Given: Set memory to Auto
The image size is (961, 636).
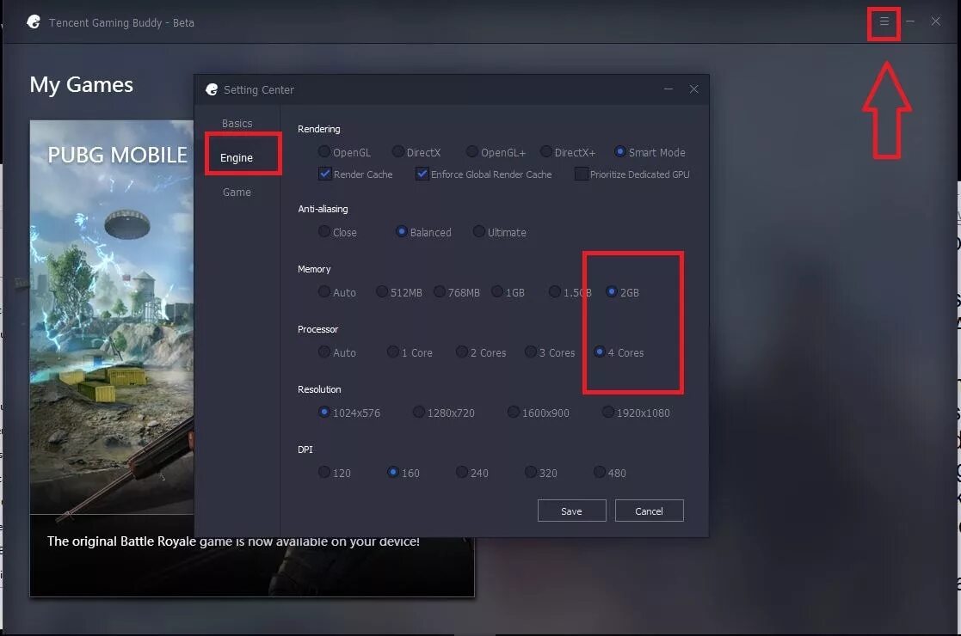Looking at the screenshot, I should pyautogui.click(x=323, y=292).
